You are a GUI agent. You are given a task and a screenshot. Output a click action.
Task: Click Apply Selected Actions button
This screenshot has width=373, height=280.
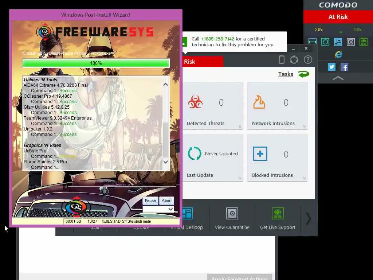coord(239,277)
